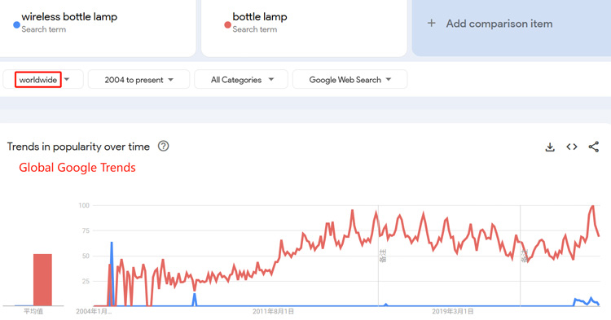
Task: Open the help icon beside popularity title
Action: (163, 146)
